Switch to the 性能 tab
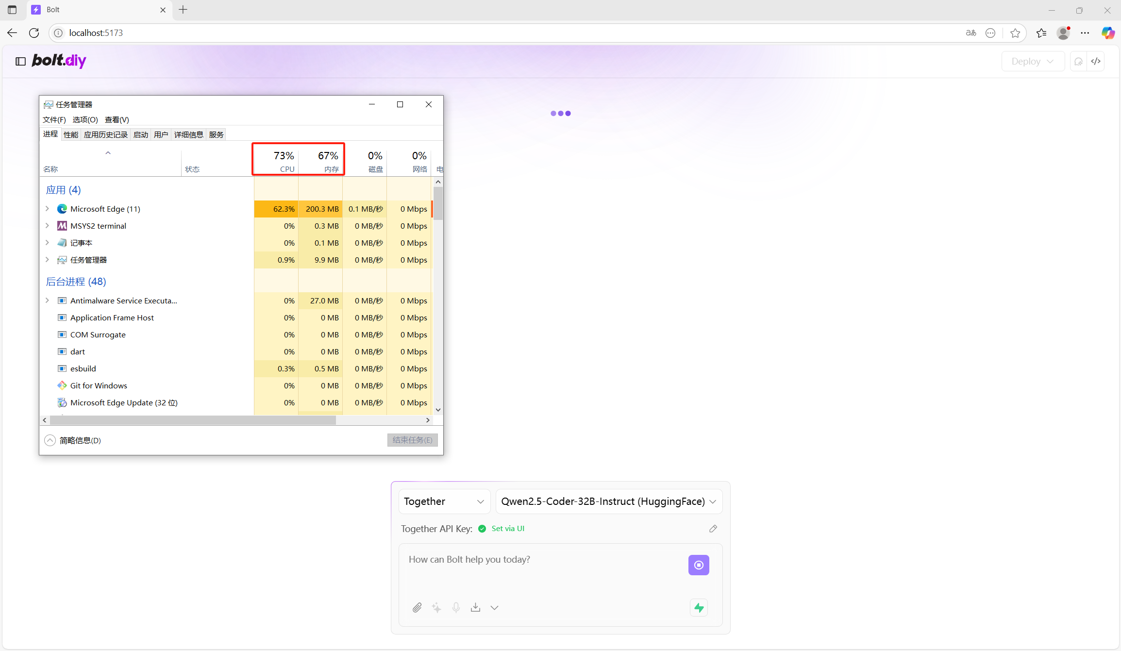The height and width of the screenshot is (651, 1121). point(71,134)
